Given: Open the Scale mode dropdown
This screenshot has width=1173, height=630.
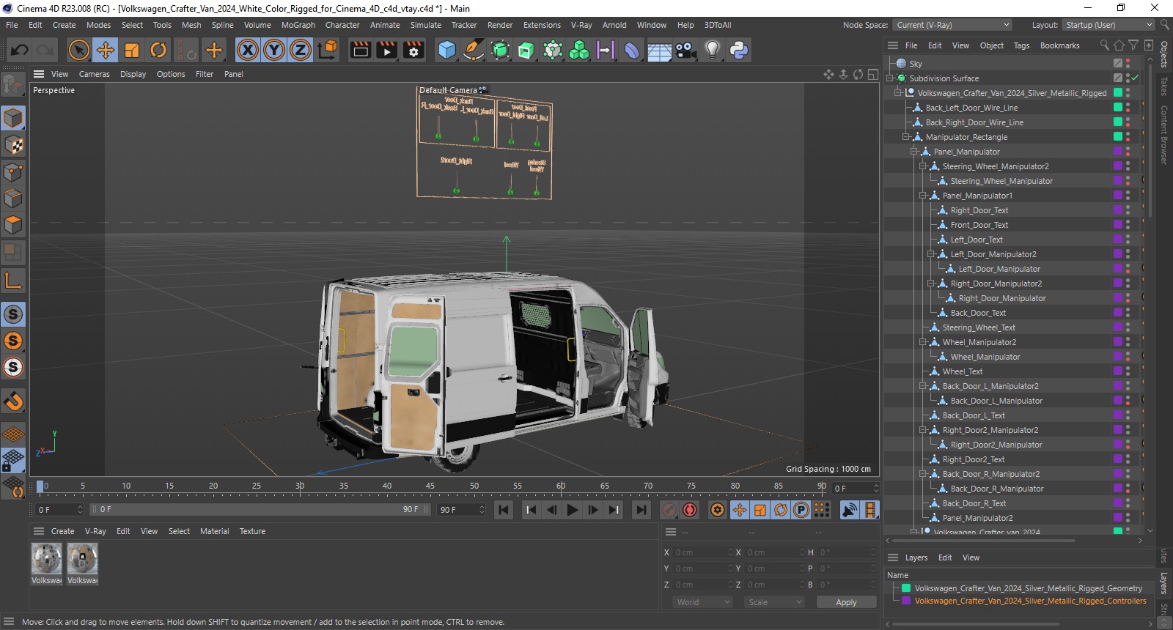Looking at the screenshot, I should tap(773, 602).
